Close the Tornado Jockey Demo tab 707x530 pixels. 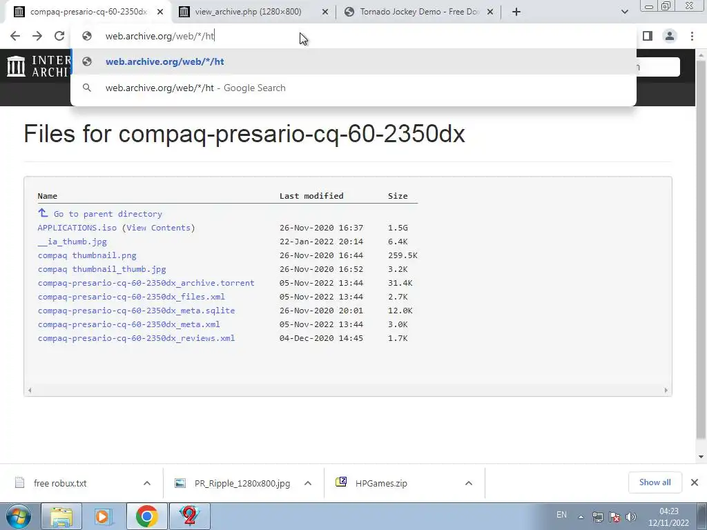[x=490, y=12]
